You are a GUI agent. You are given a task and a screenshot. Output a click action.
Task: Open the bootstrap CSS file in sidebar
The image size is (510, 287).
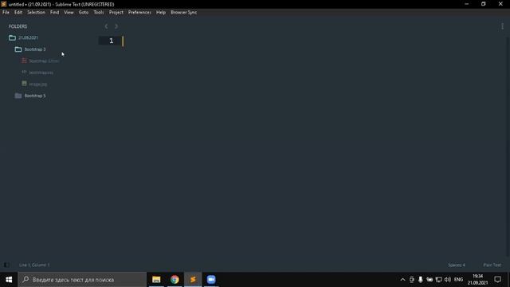click(x=41, y=73)
